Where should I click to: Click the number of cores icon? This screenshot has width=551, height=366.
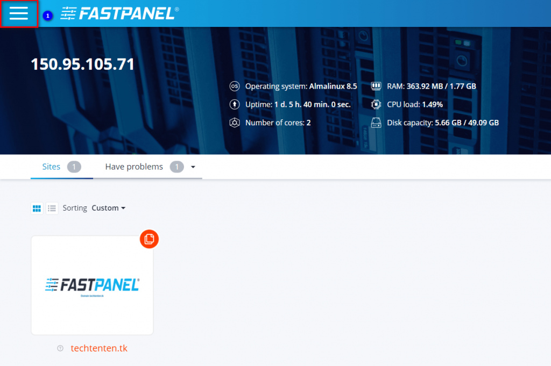coord(234,123)
